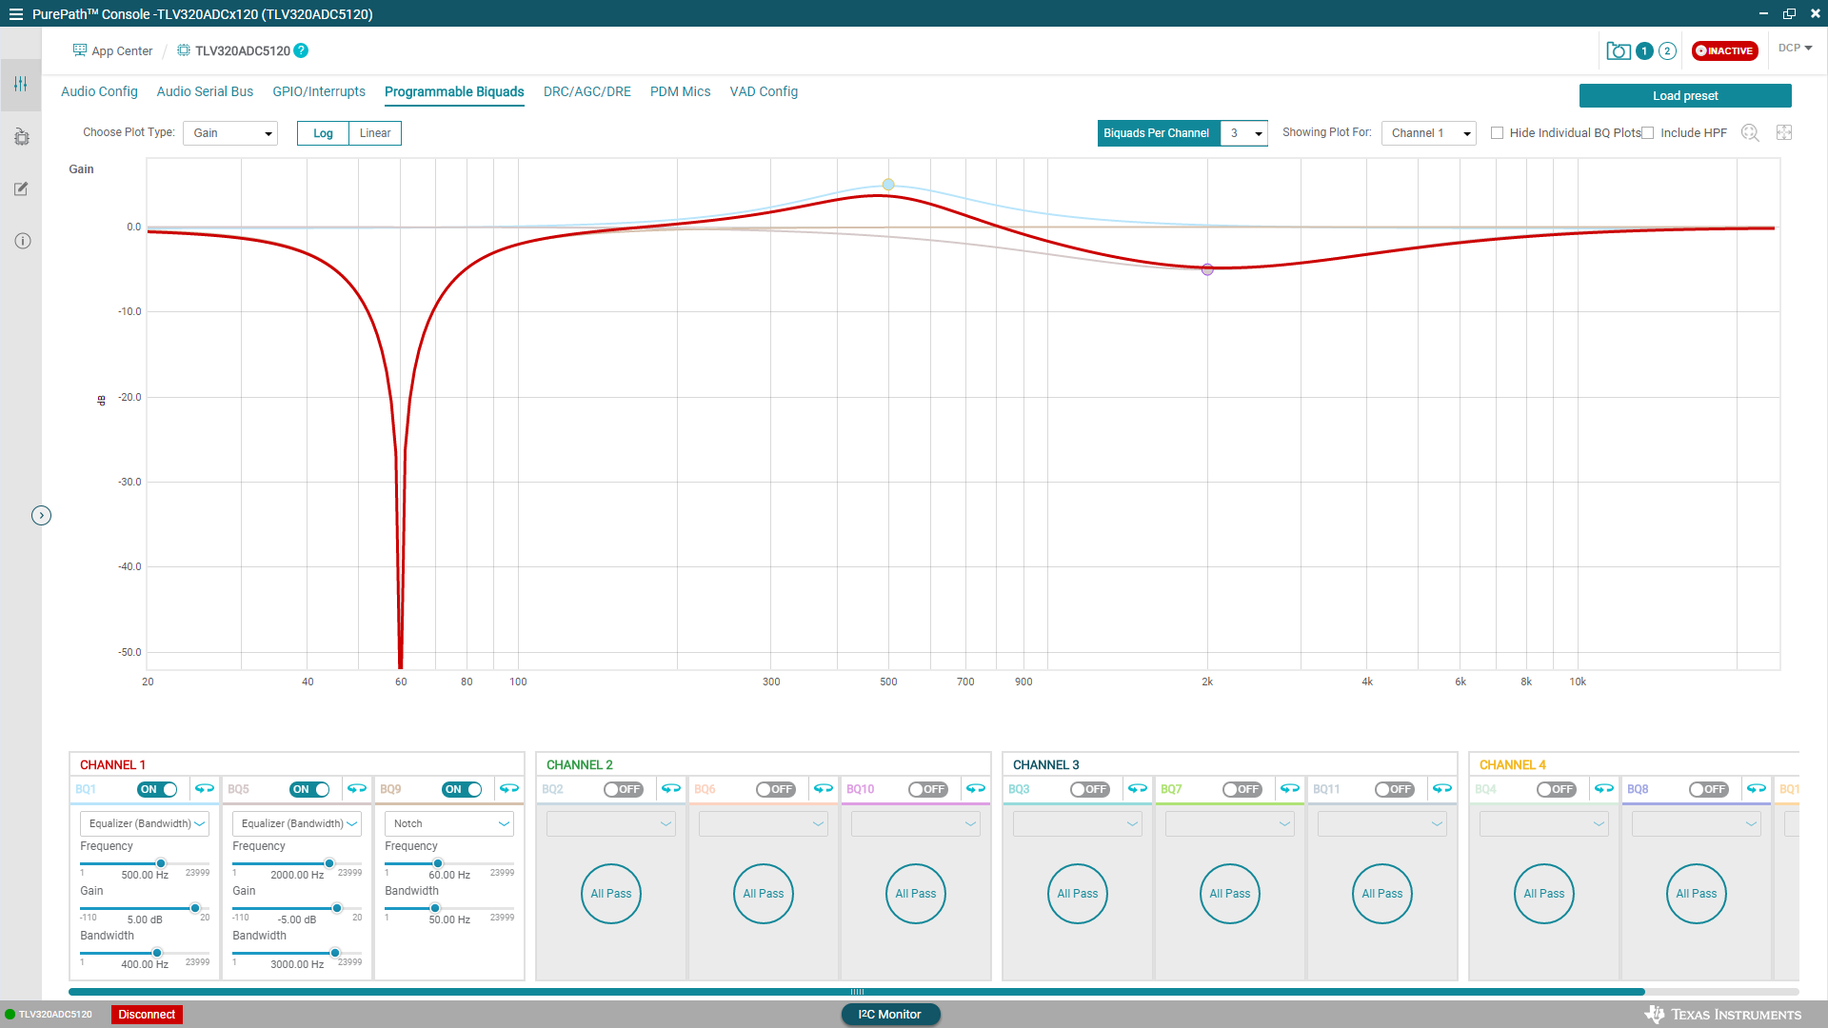1828x1028 pixels.
Task: Click the TLV320ADC5120 help question icon
Action: [301, 50]
